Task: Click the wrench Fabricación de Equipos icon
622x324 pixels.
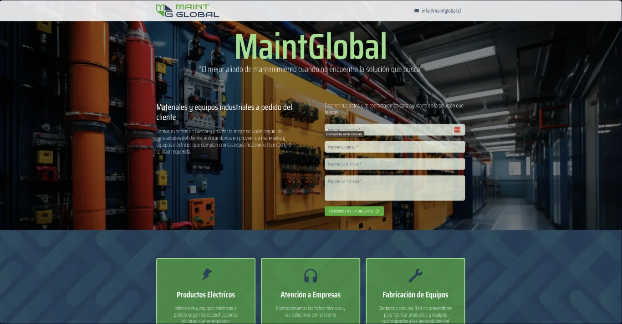Action: (415, 276)
